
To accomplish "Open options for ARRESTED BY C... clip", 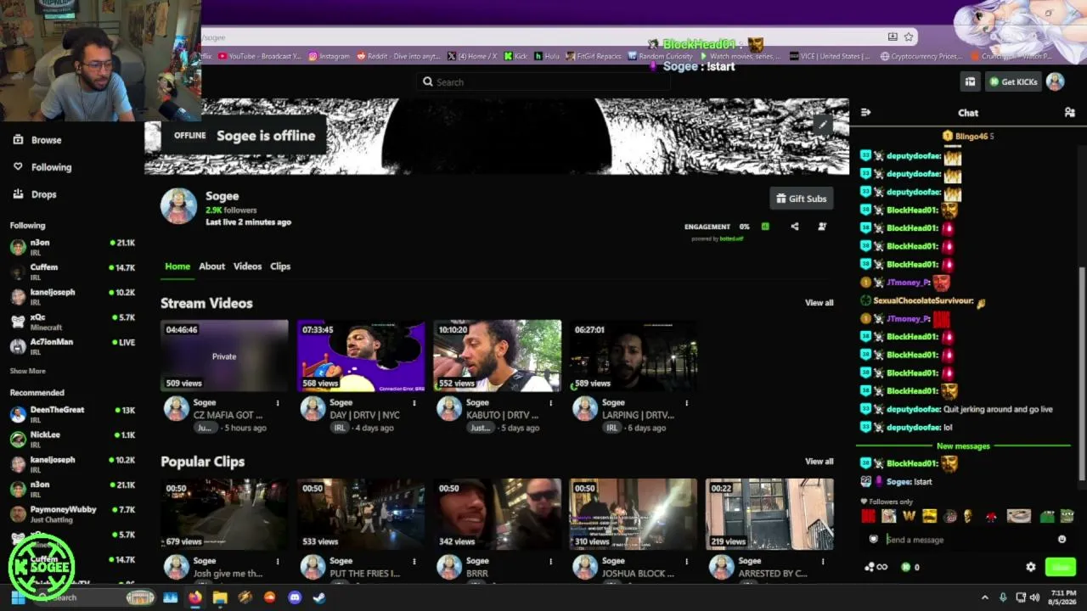I will (823, 561).
